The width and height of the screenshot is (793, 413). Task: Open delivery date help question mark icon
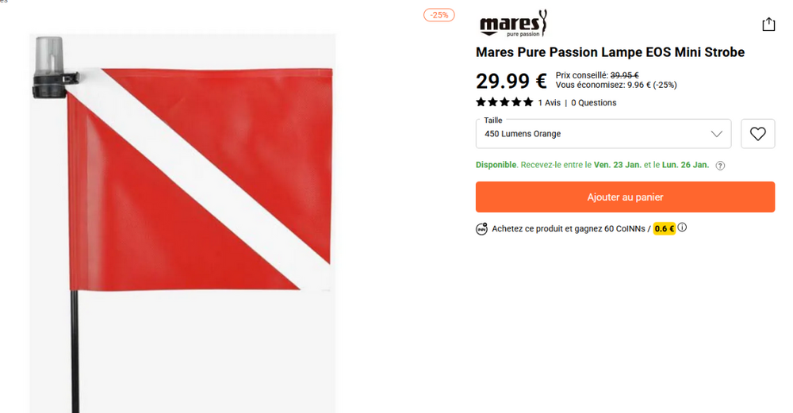pos(720,166)
